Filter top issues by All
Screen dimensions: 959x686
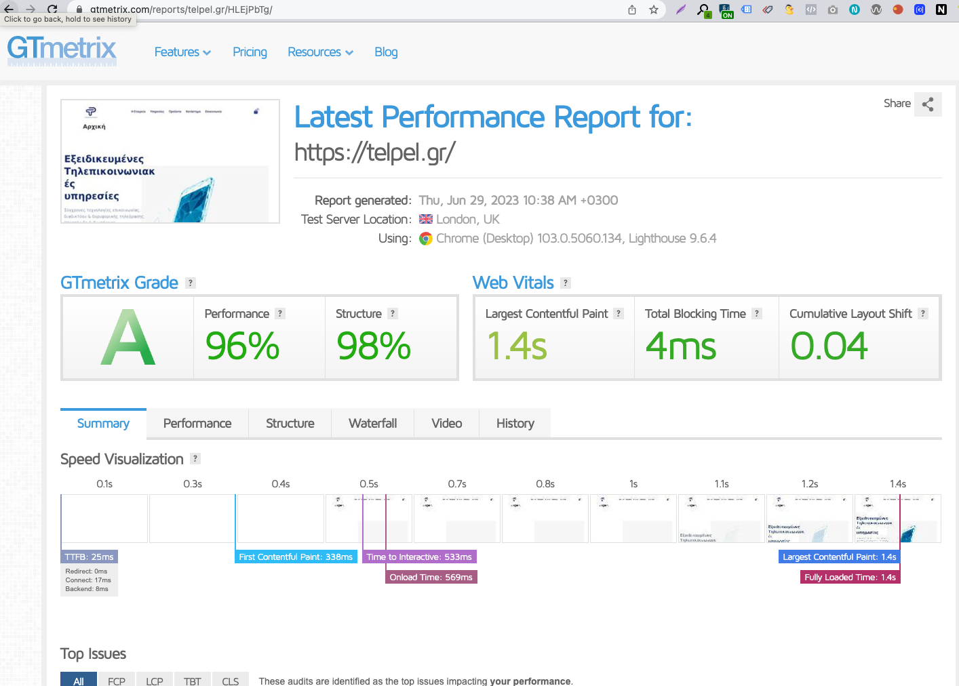point(79,680)
